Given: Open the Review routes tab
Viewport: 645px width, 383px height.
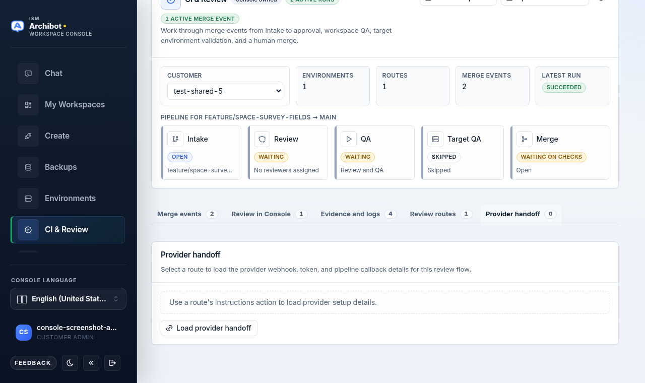Looking at the screenshot, I should click(441, 214).
